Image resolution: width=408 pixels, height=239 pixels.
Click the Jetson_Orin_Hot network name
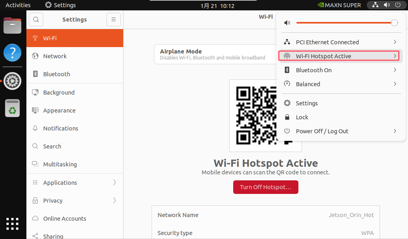(x=351, y=215)
